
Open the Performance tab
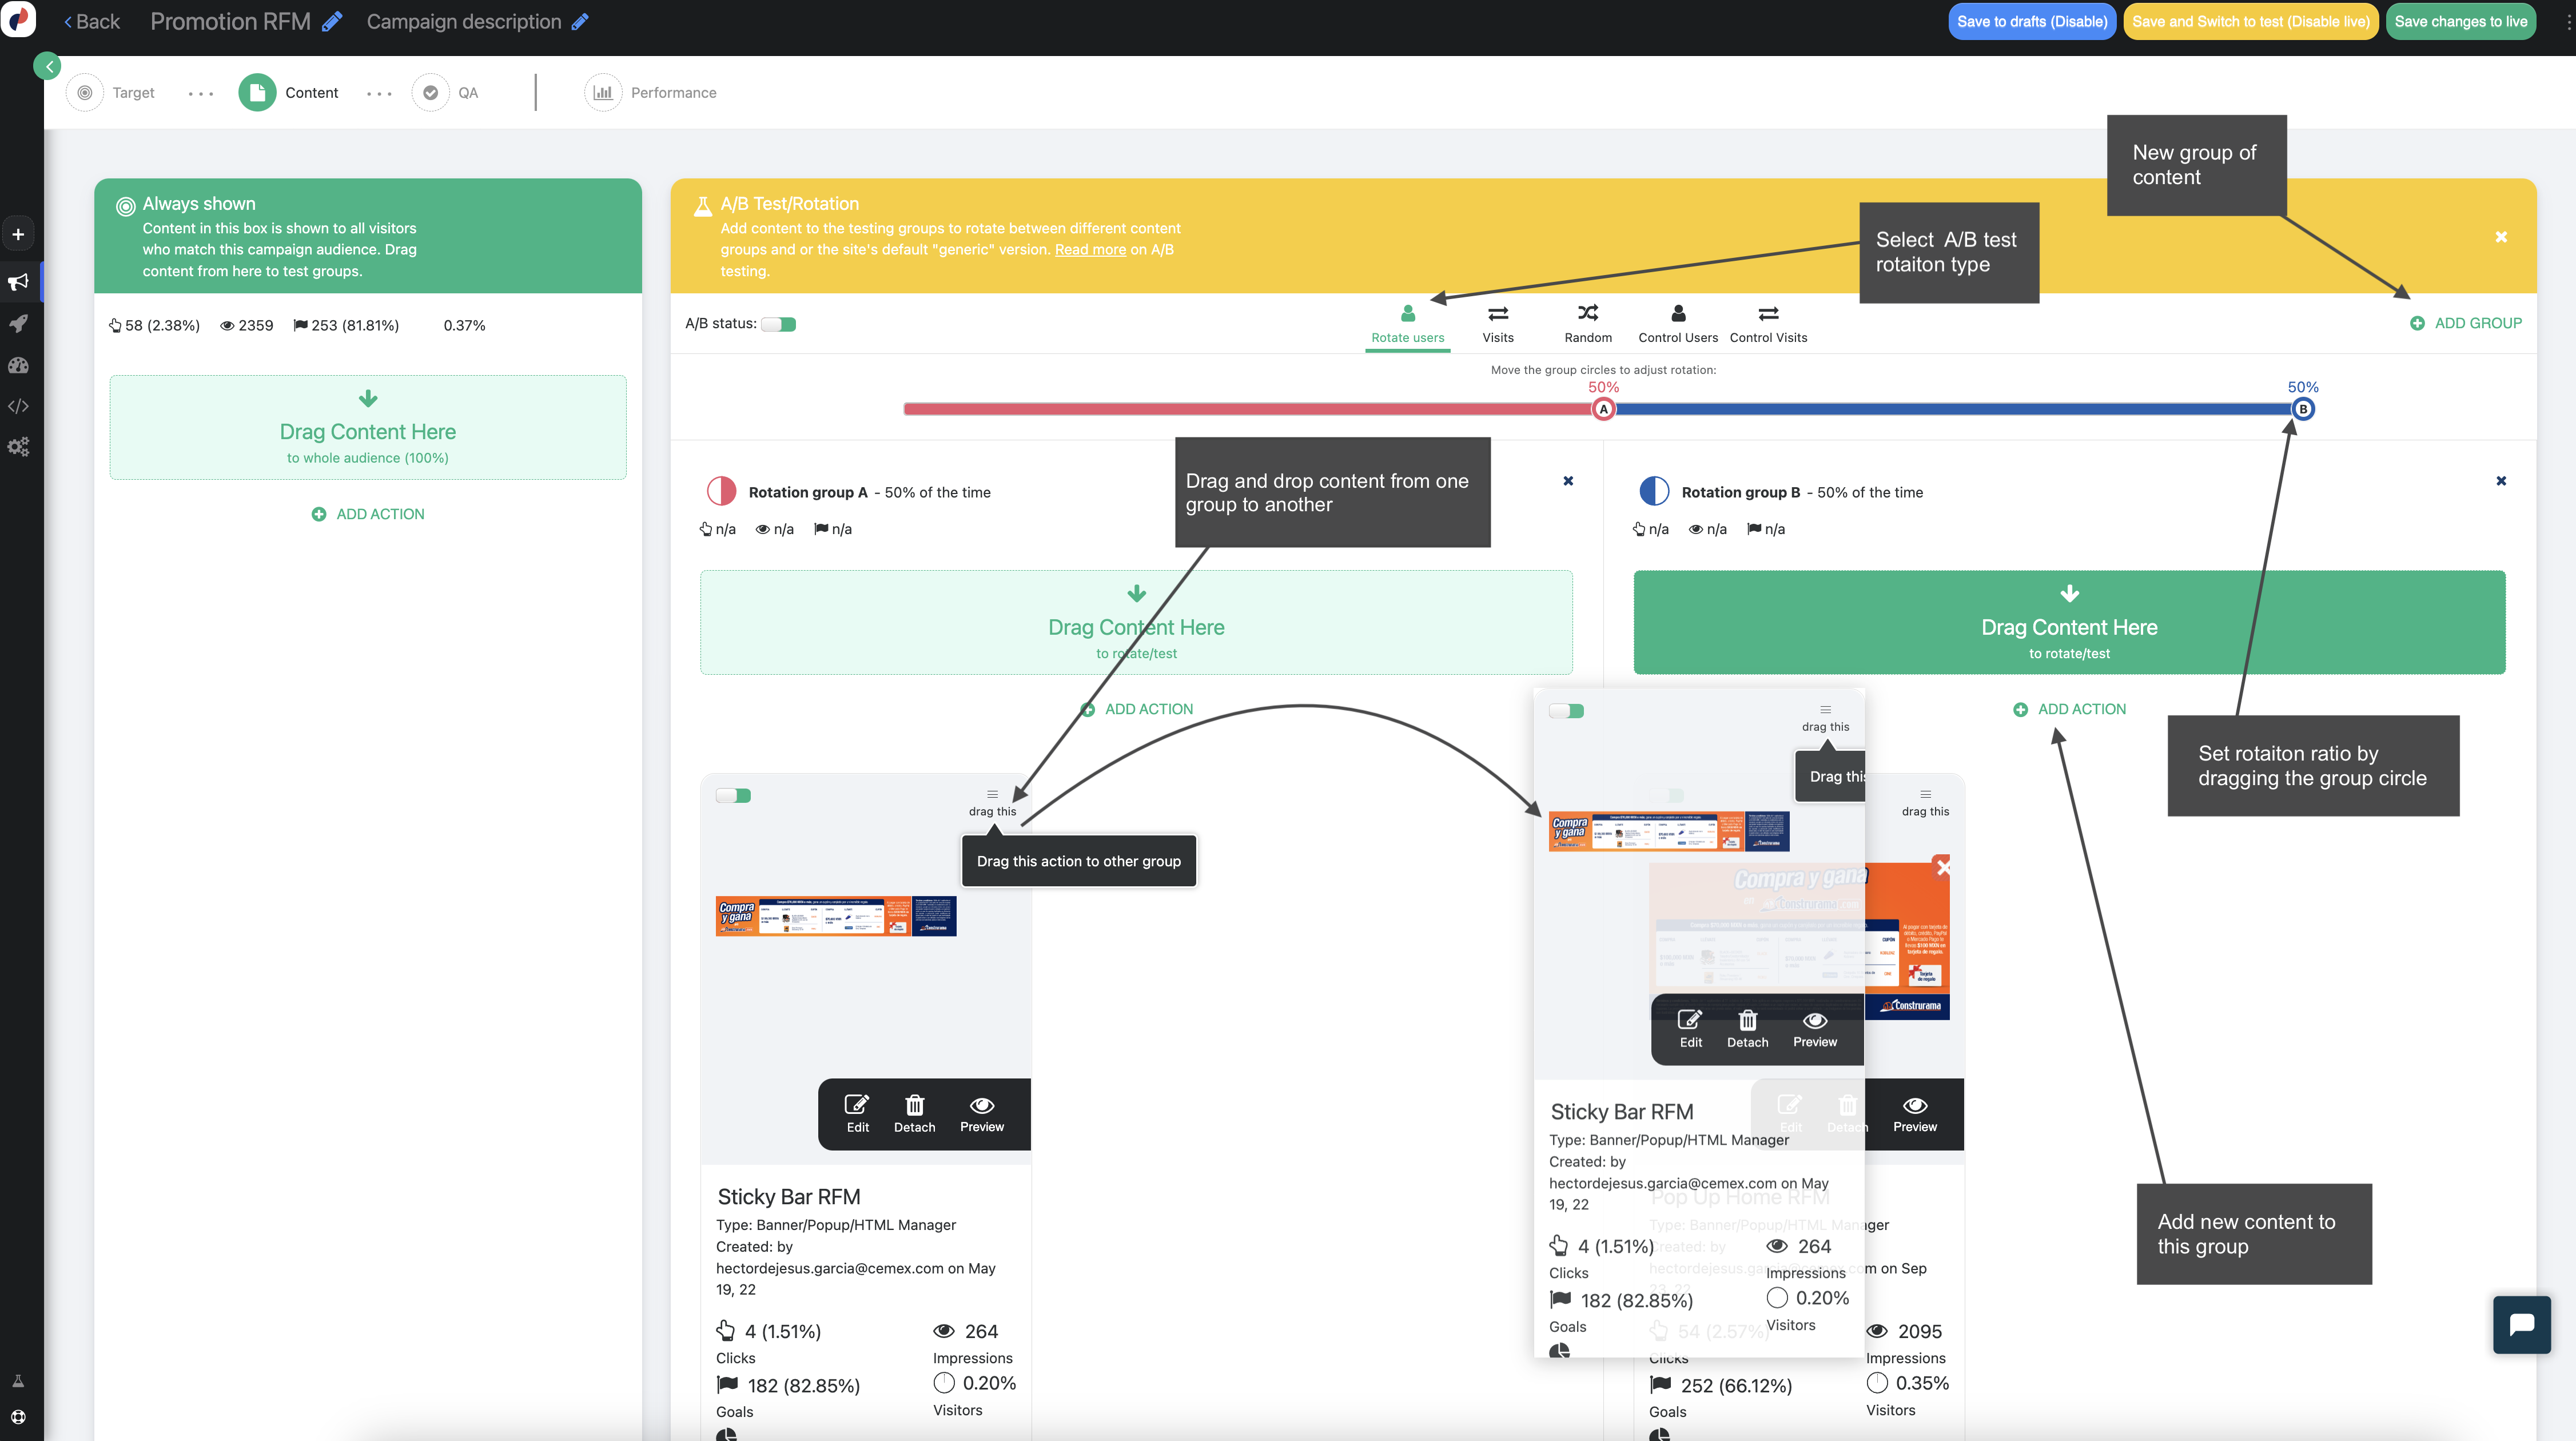651,92
